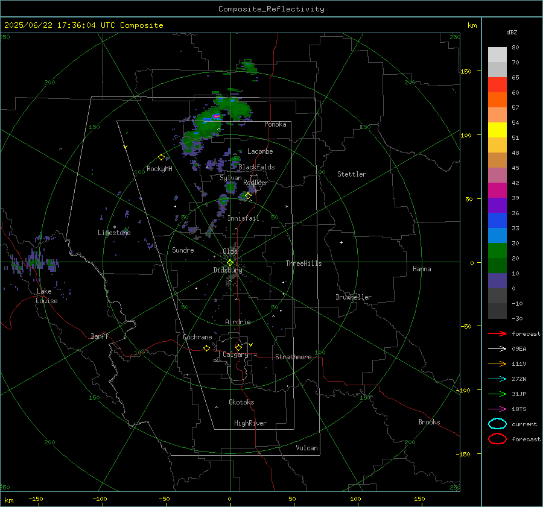Screen dimensions: 543x507
Task: Pick the indigo 10–0 dBZ swatch
Action: (x=497, y=281)
